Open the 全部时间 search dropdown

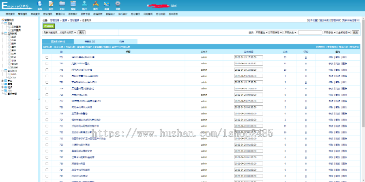point(344,32)
